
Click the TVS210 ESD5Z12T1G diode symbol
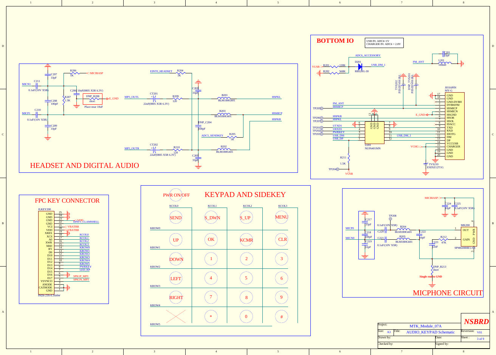[x=426, y=164]
